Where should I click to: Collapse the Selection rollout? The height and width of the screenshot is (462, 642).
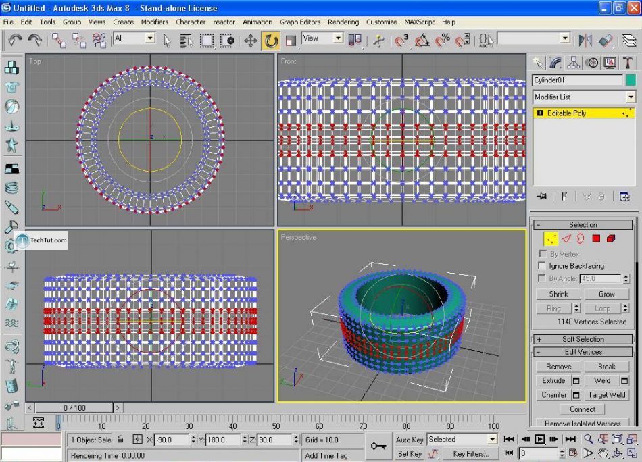point(583,225)
